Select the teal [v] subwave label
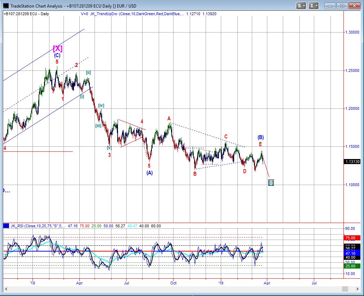The width and height of the screenshot is (364, 296). [109, 148]
